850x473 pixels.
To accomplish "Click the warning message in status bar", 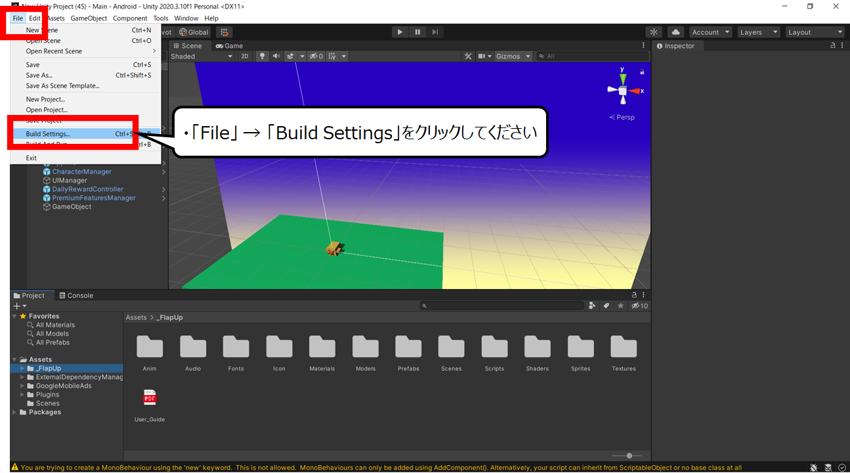I will (x=376, y=468).
